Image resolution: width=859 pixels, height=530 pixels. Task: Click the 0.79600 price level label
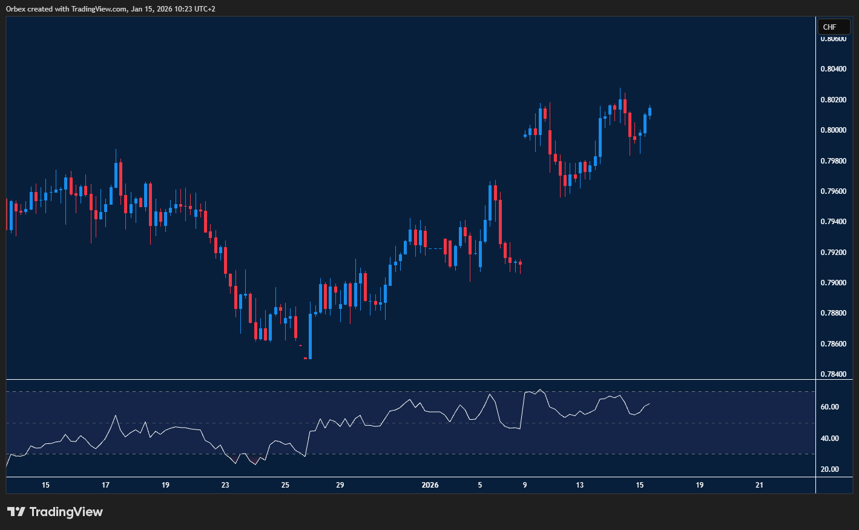click(833, 191)
